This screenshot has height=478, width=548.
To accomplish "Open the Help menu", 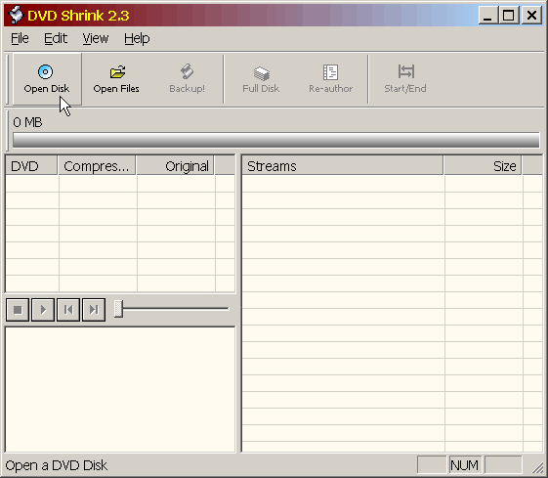I will [x=137, y=38].
